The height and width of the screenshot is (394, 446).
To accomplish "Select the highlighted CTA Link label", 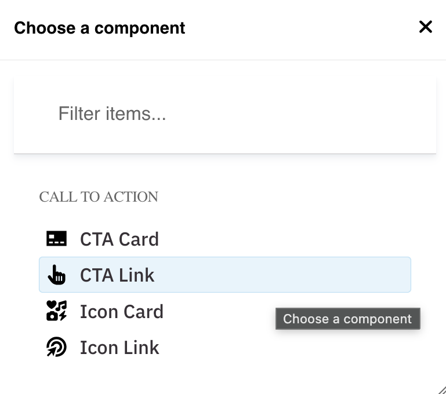I will (x=117, y=275).
